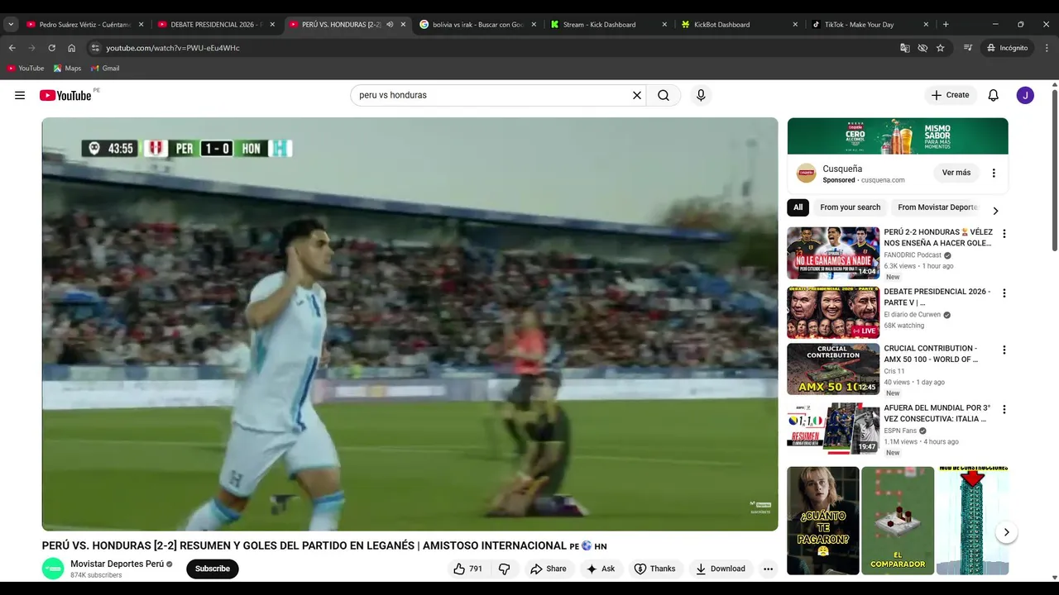Open ¿Cuánto te pagaron? short thumbnail
This screenshot has height=595, width=1059.
click(x=823, y=521)
